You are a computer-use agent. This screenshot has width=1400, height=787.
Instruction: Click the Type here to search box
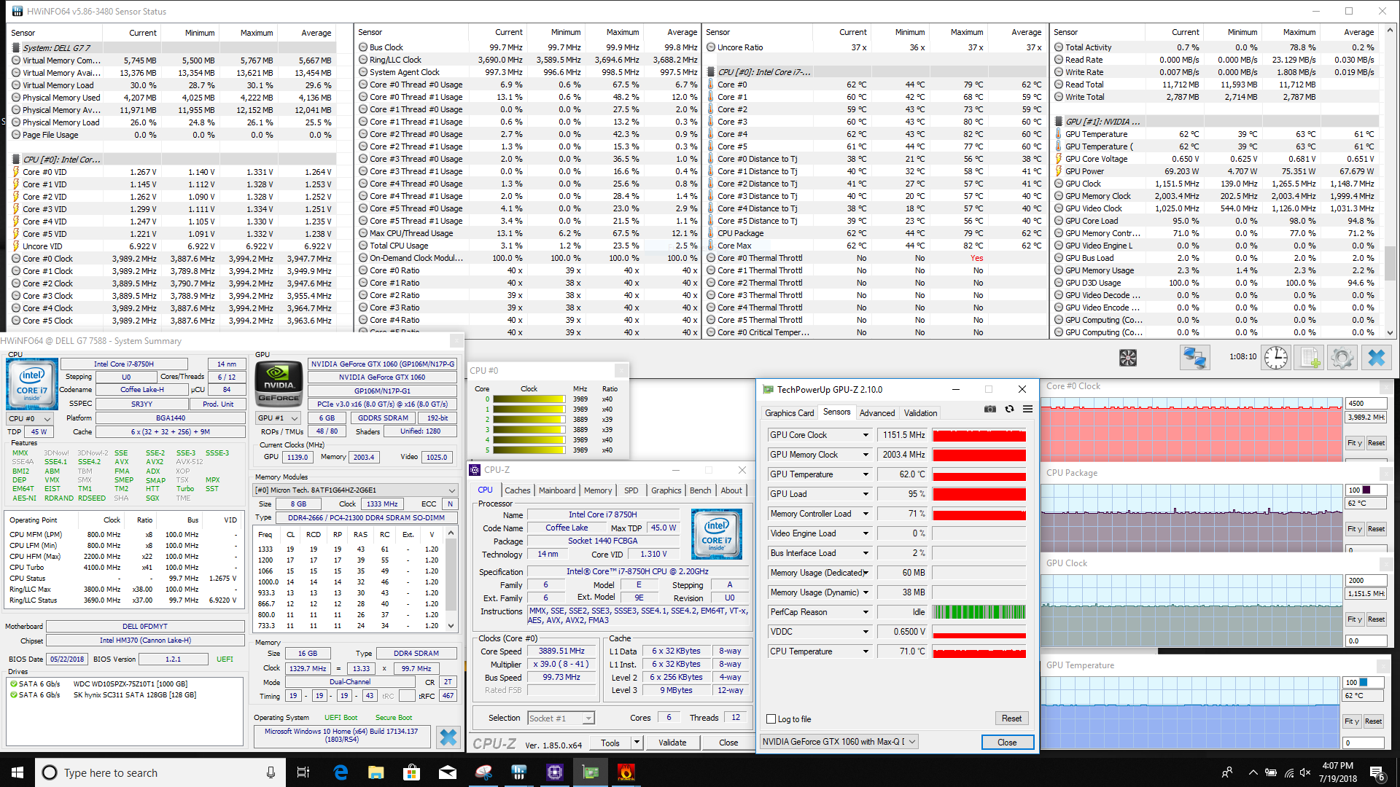(x=160, y=772)
